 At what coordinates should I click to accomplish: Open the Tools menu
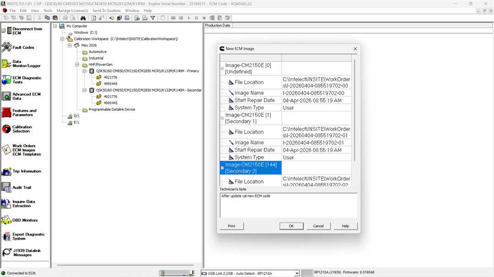(48, 10)
